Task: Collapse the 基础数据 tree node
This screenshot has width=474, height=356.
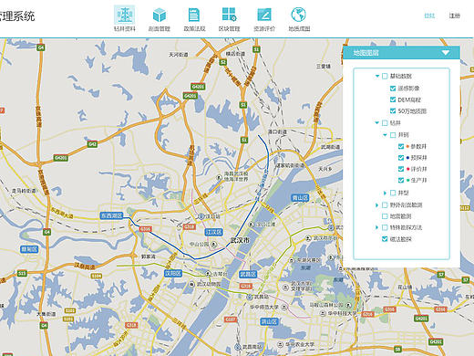Action: pos(377,76)
